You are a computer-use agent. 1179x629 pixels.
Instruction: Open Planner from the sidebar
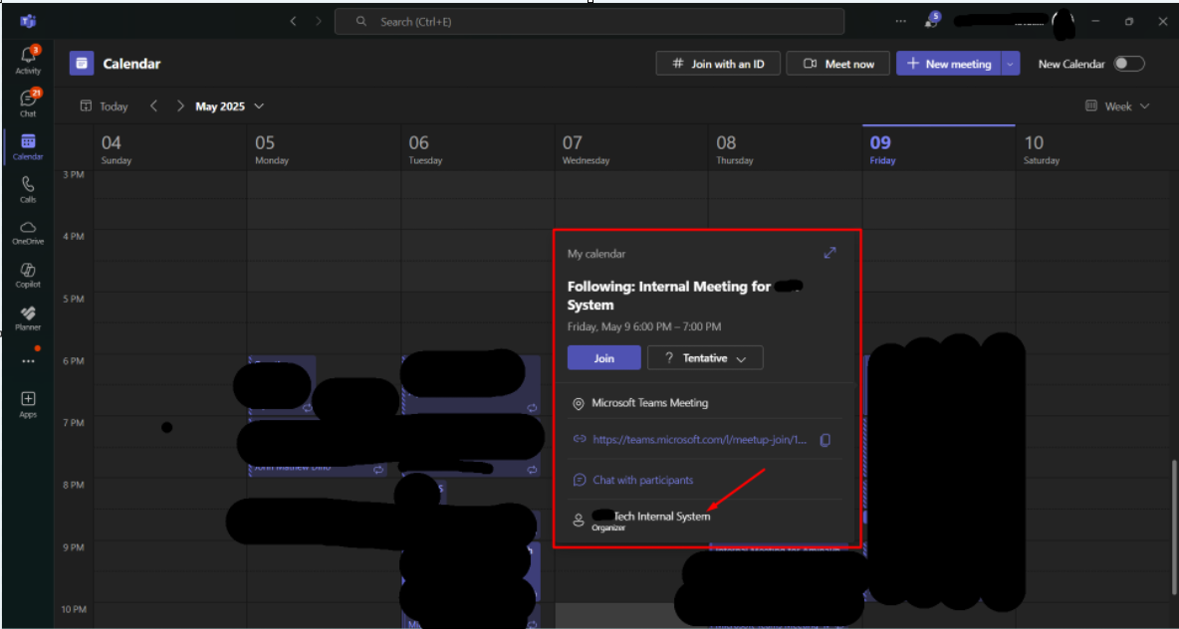click(x=28, y=317)
